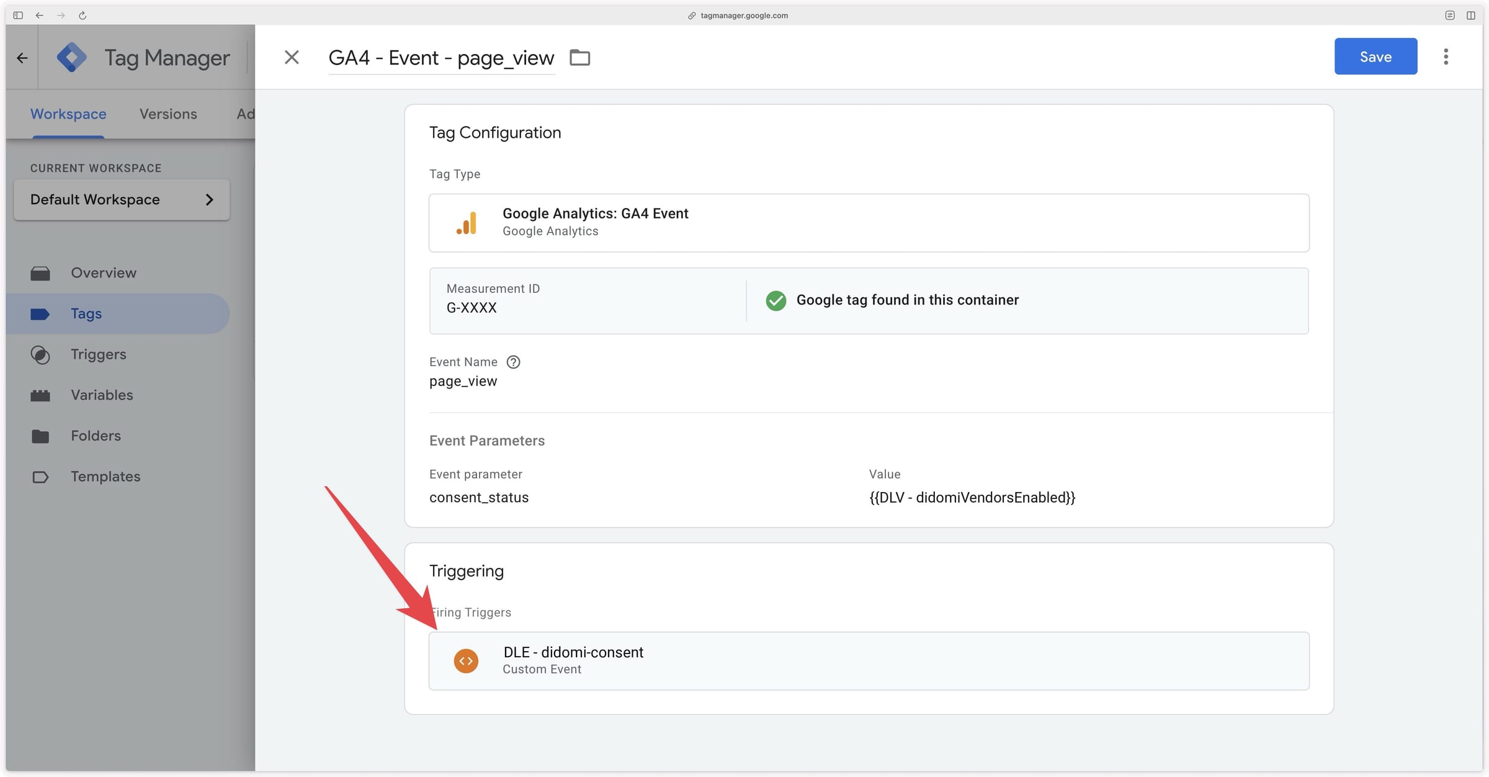Viewport: 1489px width, 777px height.
Task: Close the tag editor with X icon
Action: point(292,57)
